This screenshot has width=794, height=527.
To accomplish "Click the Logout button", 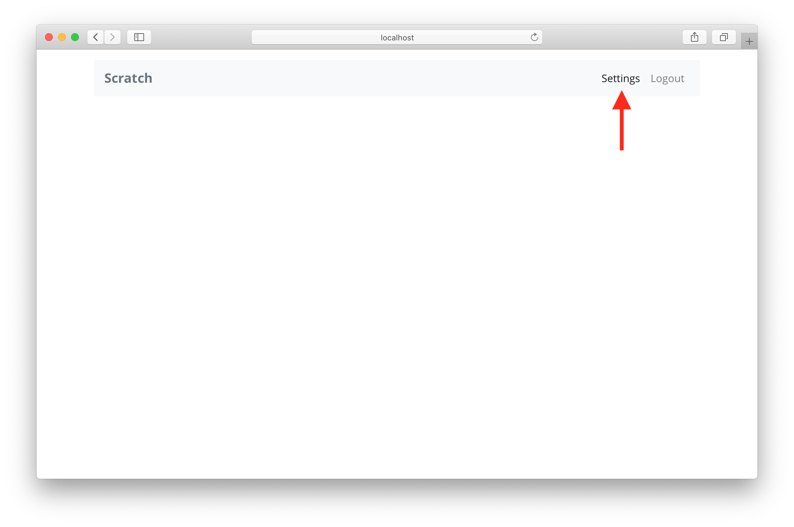I will click(667, 78).
